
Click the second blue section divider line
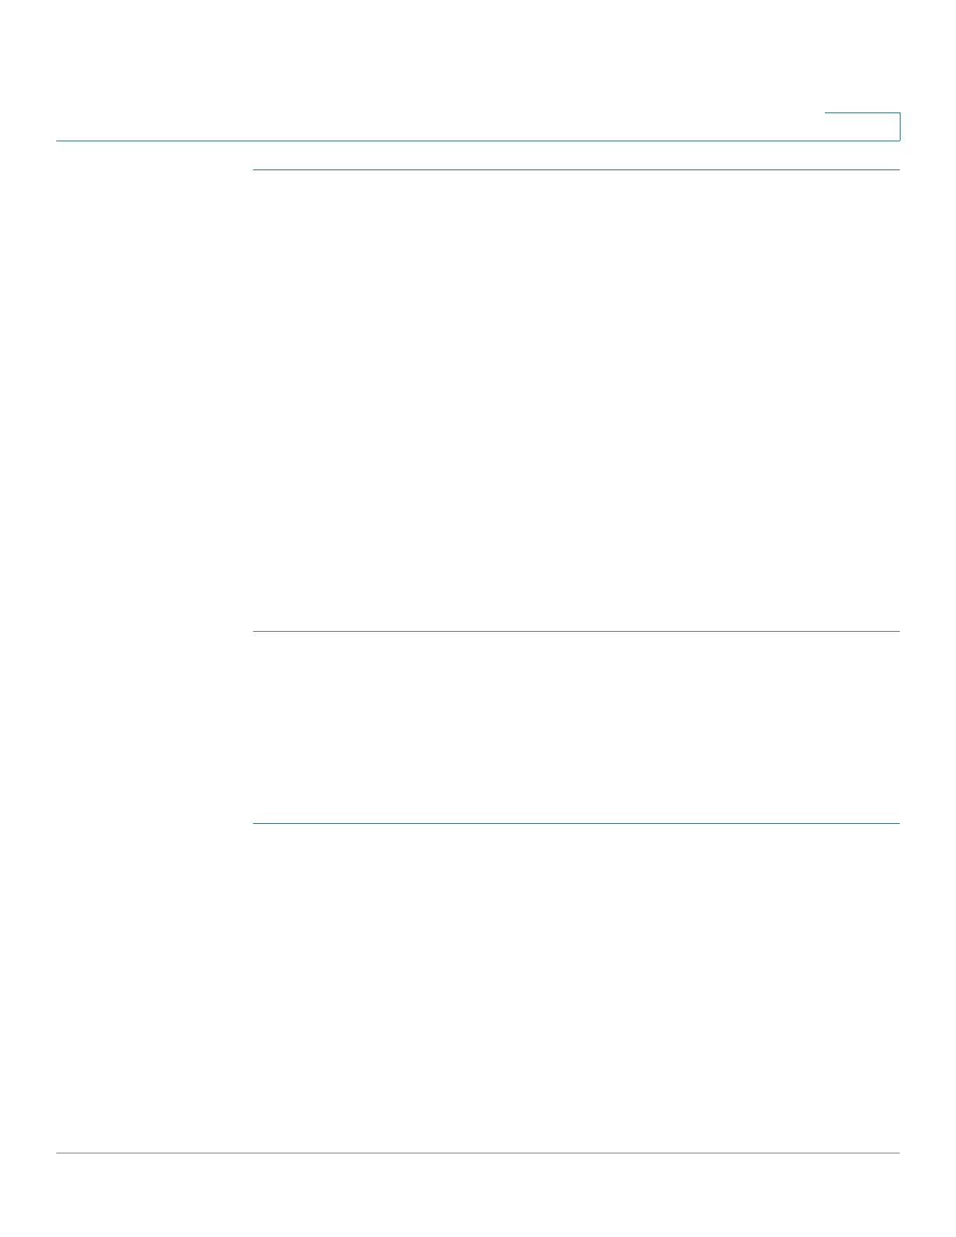(576, 631)
